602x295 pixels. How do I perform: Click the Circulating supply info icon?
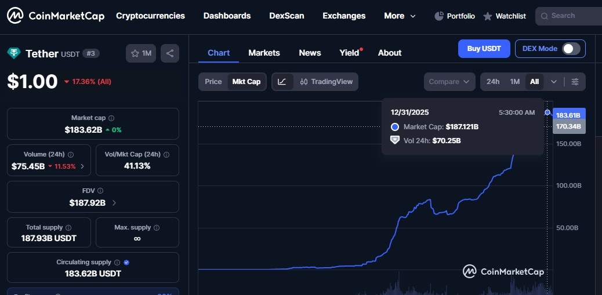(x=117, y=263)
